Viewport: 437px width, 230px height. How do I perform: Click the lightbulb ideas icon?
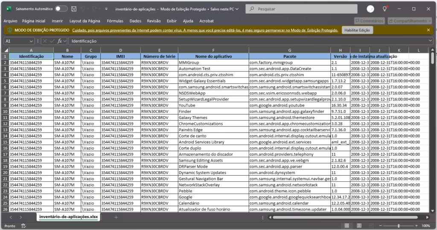[x=385, y=9]
